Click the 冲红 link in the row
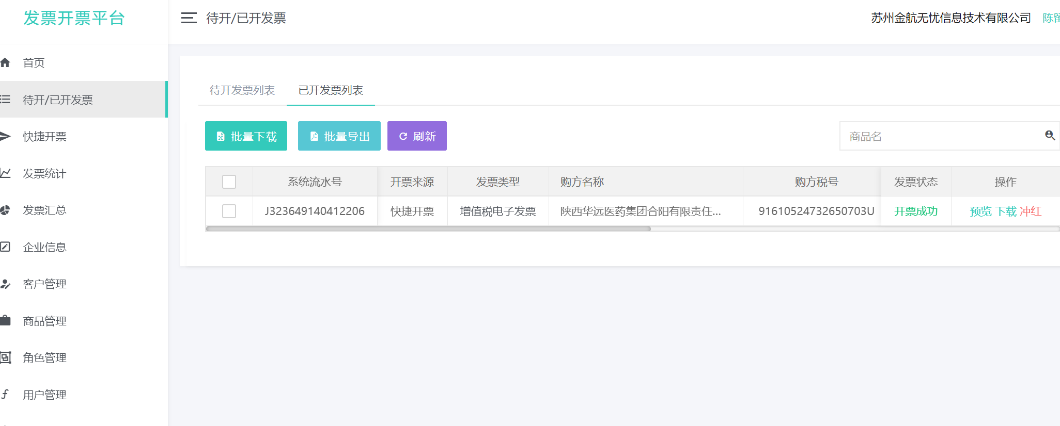The height and width of the screenshot is (426, 1060). point(1030,211)
